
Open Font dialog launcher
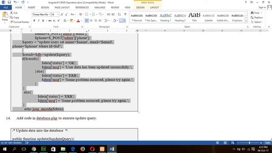[x=82, y=27]
